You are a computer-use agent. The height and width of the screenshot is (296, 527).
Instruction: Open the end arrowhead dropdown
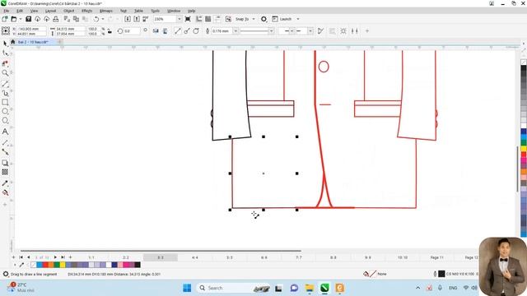pos(310,31)
